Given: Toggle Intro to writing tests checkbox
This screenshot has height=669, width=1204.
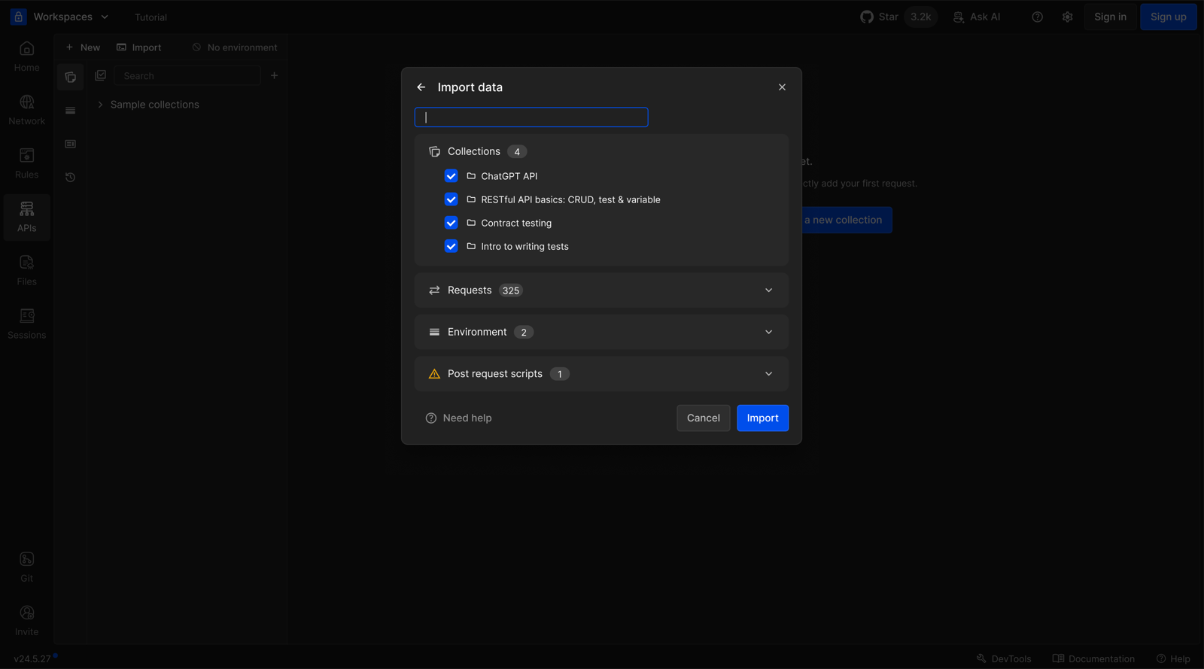Looking at the screenshot, I should pyautogui.click(x=451, y=246).
